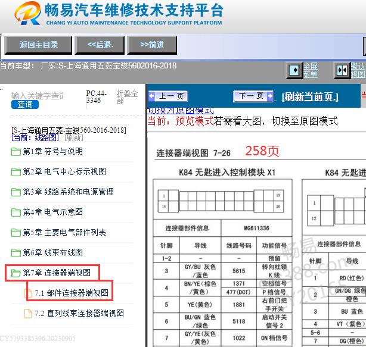This screenshot has width=366, height=347.
Task: Click the 查询 search button
Action: (25, 104)
